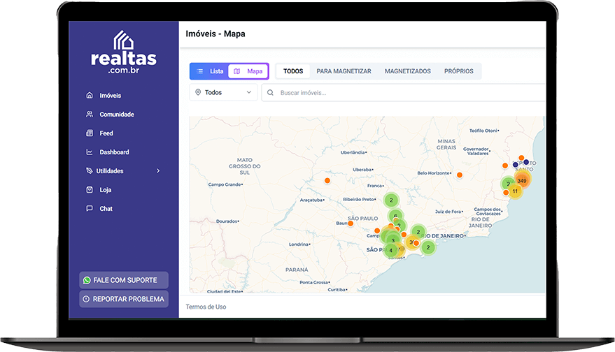This screenshot has height=352, width=615.
Task: Focus the Buscar imóveis search field
Action: point(404,93)
